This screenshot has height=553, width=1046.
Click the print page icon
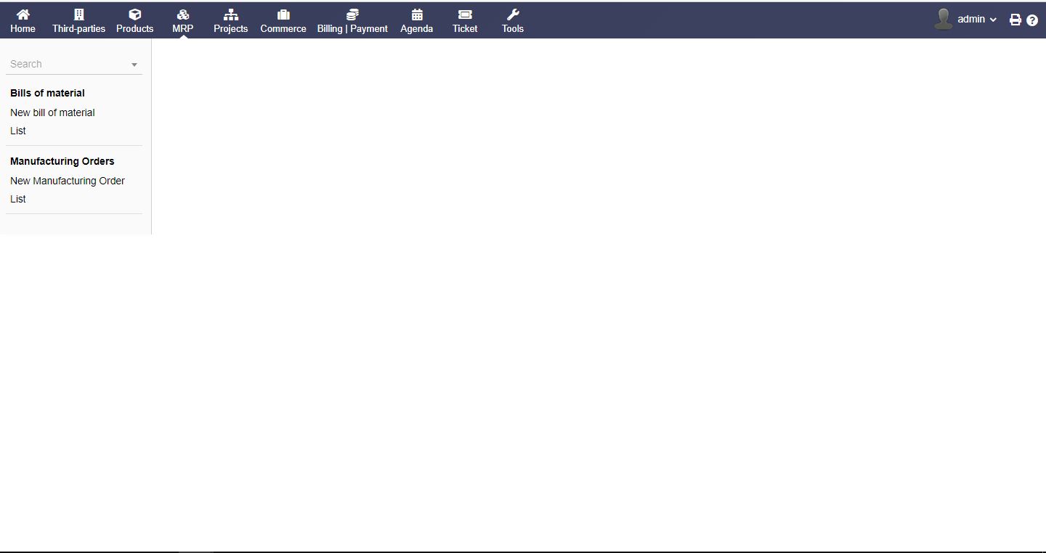[1015, 20]
